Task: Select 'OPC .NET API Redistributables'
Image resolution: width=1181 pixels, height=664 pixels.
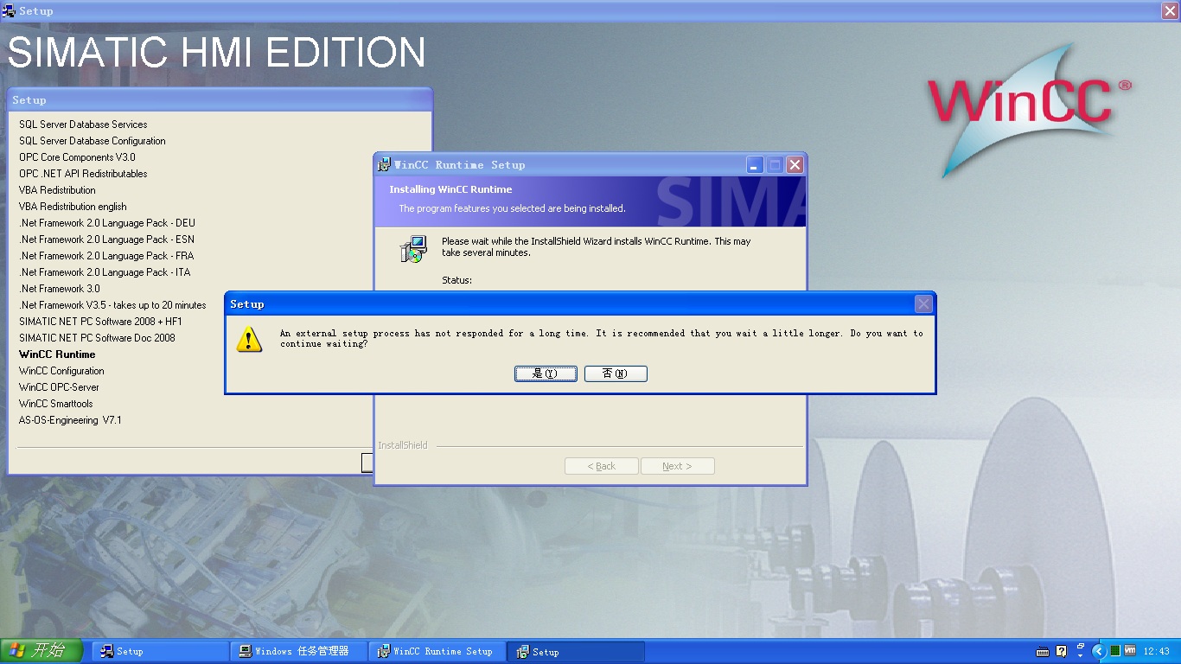Action: click(83, 174)
